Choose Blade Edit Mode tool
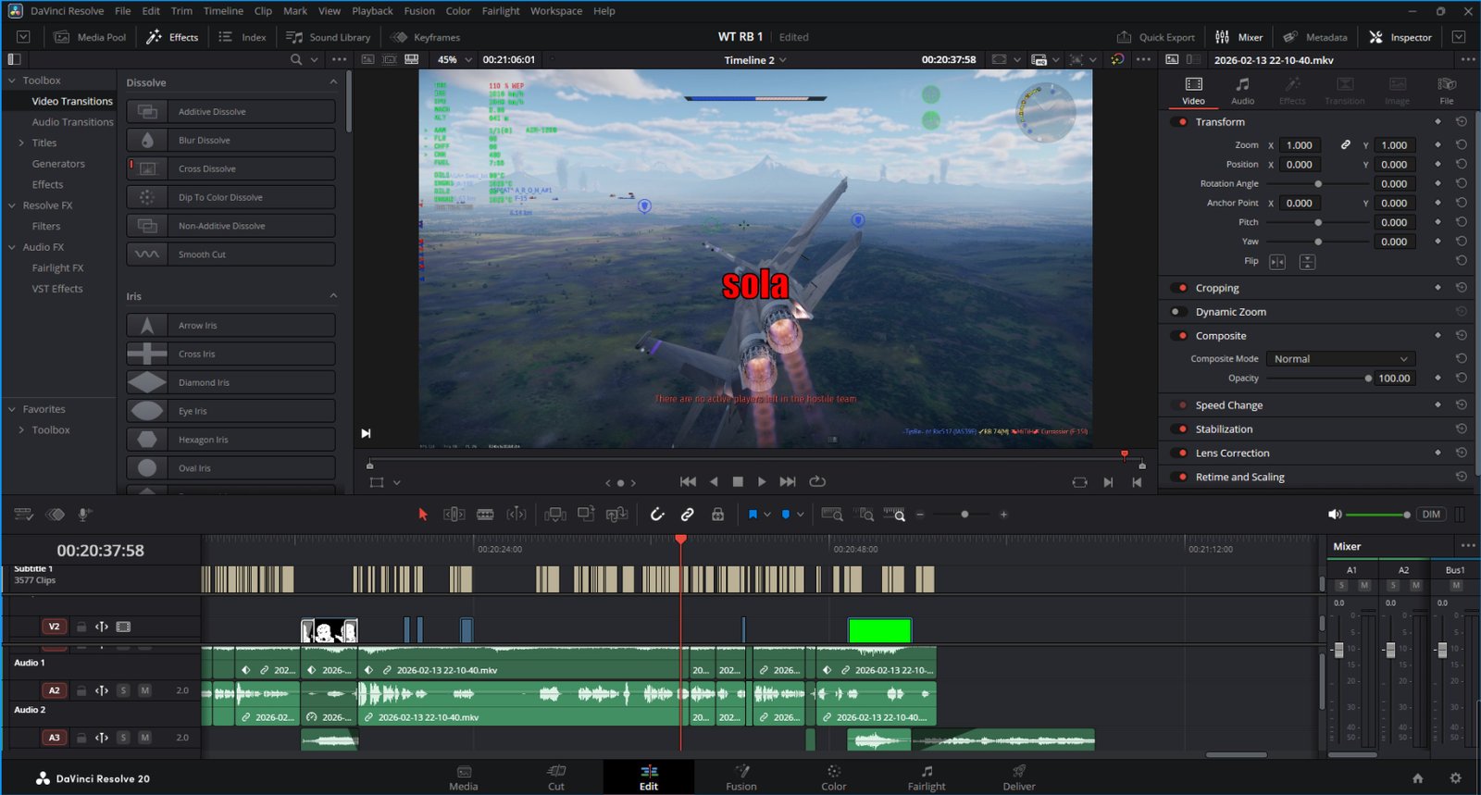The height and width of the screenshot is (795, 1481). click(x=485, y=515)
